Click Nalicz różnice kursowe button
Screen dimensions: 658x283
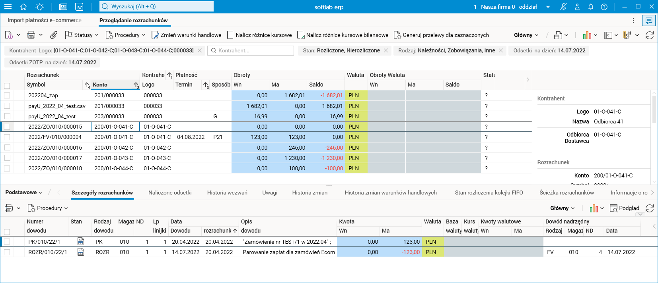(259, 35)
